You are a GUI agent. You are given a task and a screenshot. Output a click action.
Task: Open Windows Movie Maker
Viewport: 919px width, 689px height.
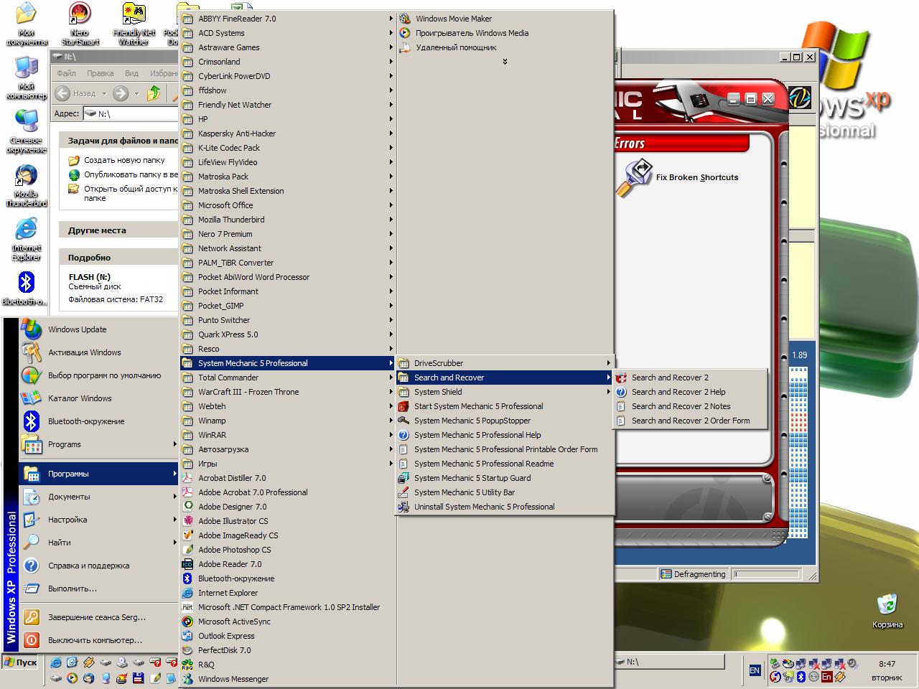(x=505, y=19)
